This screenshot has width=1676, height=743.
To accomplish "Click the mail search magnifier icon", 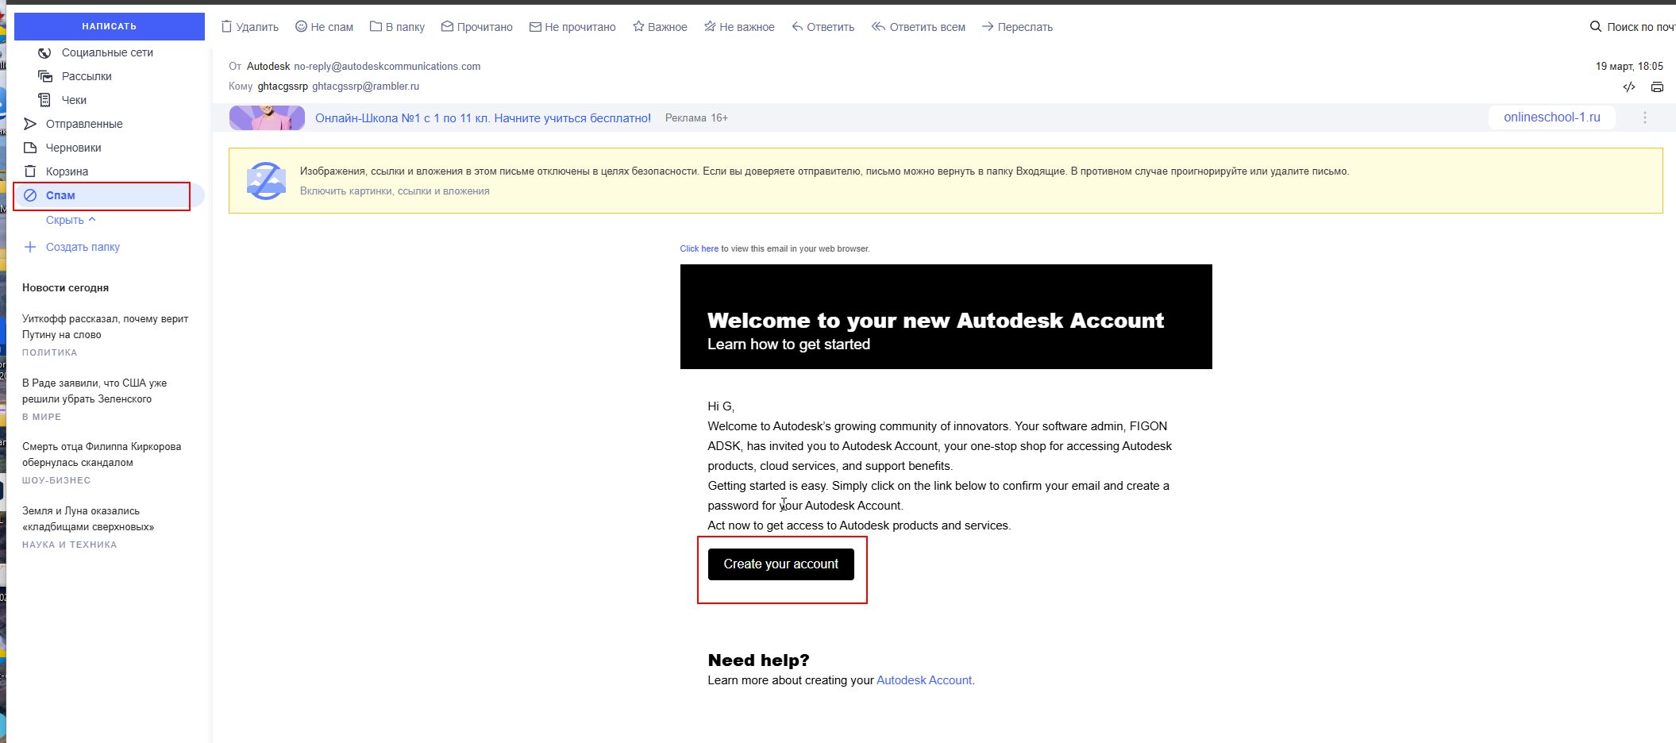I will click(1595, 27).
